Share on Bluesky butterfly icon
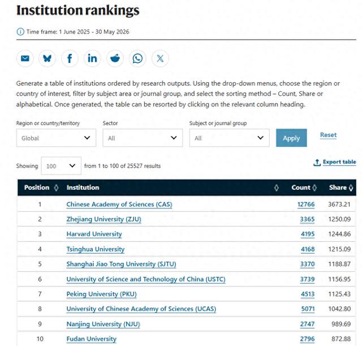This screenshot has height=346, width=362. tap(48, 58)
